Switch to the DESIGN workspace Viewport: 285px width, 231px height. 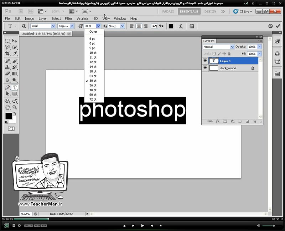[x=210, y=11]
